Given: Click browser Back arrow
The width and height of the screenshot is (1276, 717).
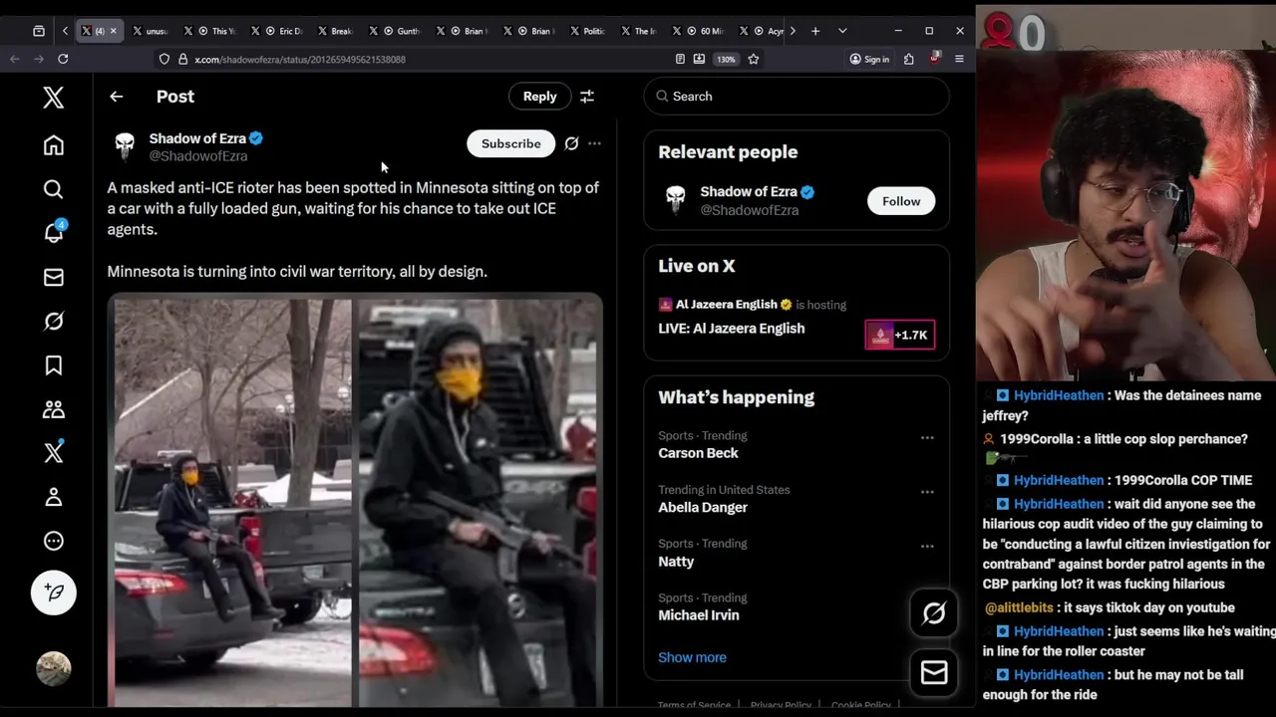Looking at the screenshot, I should pyautogui.click(x=15, y=60).
